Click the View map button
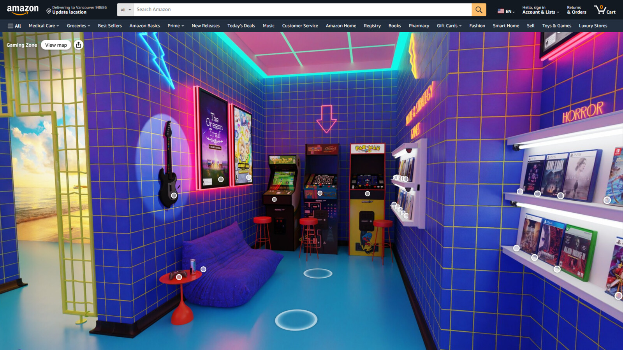 click(x=56, y=45)
